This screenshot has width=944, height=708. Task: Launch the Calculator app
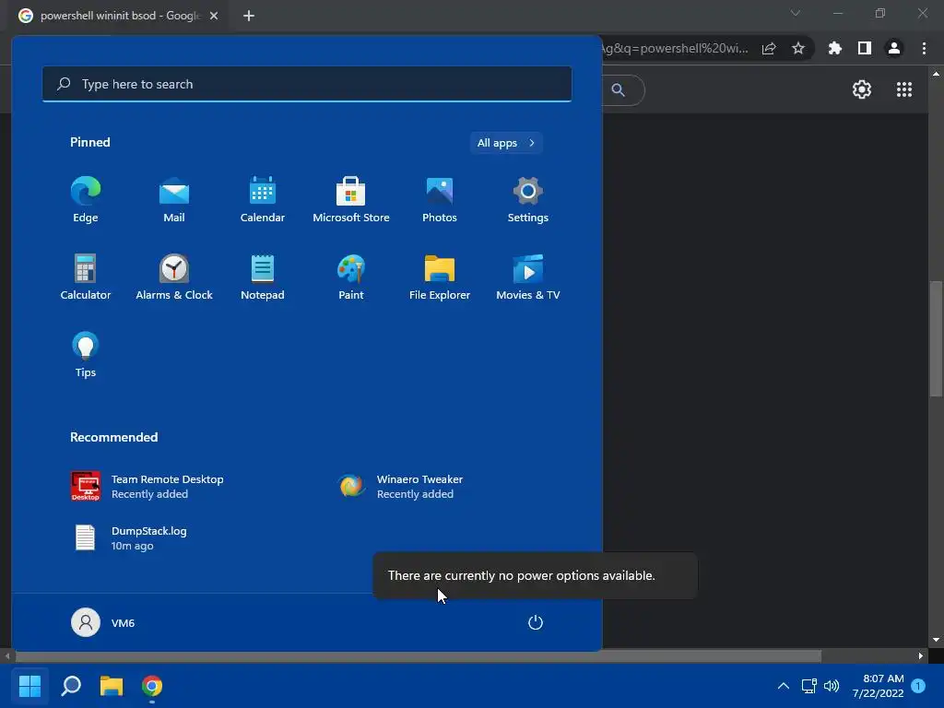86,277
